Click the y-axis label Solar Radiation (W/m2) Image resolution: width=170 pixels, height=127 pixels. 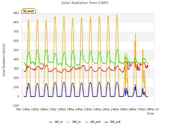coord(4,60)
